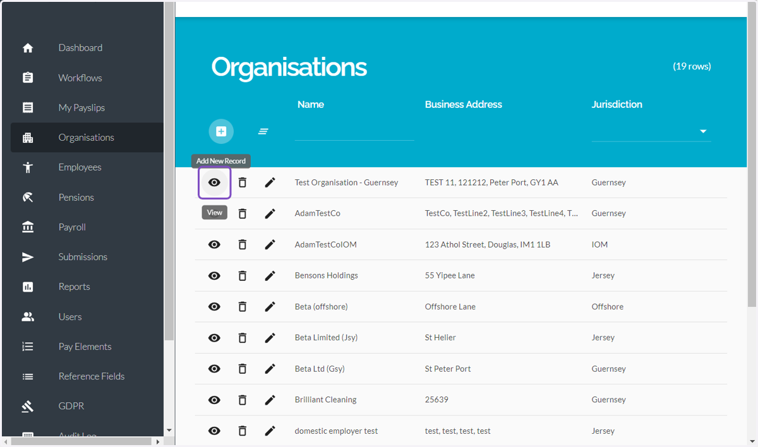Open Reports in the sidebar
Viewport: 758px width, 447px height.
coord(87,287)
